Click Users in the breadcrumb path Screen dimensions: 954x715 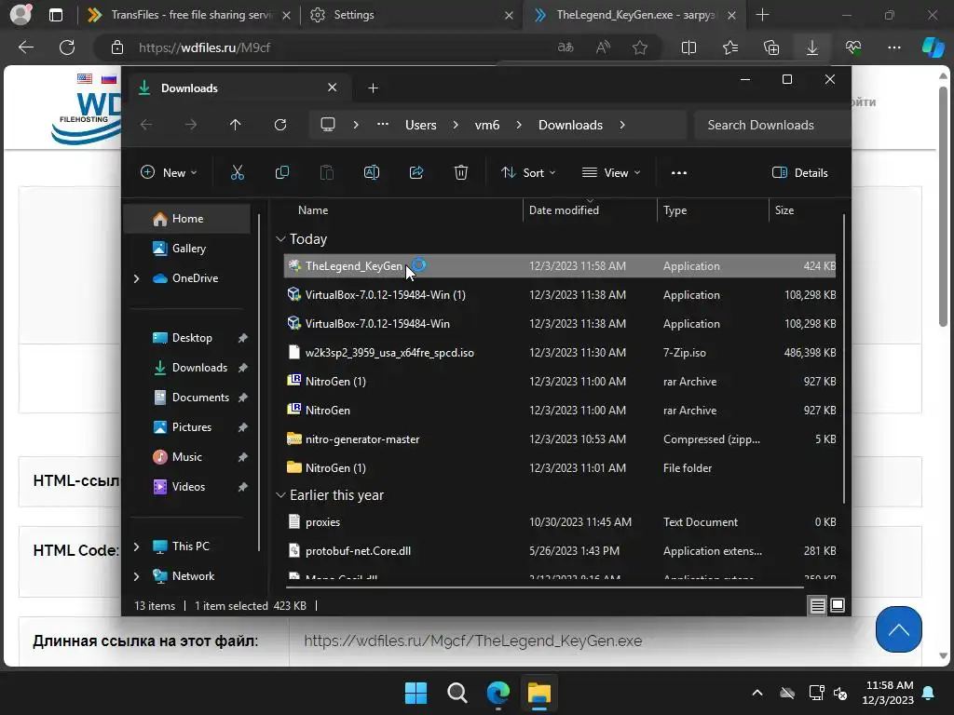pyautogui.click(x=421, y=125)
